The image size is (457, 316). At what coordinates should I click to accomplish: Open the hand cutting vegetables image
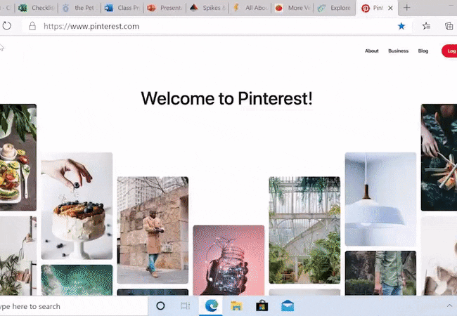click(439, 157)
